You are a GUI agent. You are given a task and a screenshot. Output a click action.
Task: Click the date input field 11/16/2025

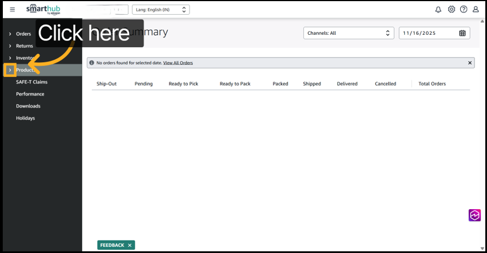pyautogui.click(x=428, y=33)
